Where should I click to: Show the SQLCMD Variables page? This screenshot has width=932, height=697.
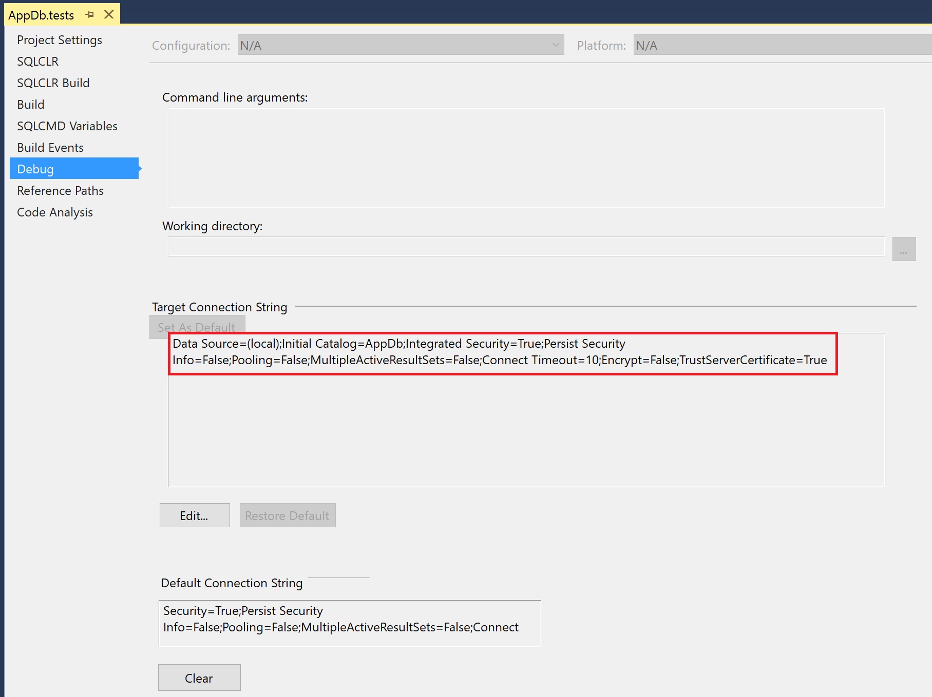[x=67, y=126]
